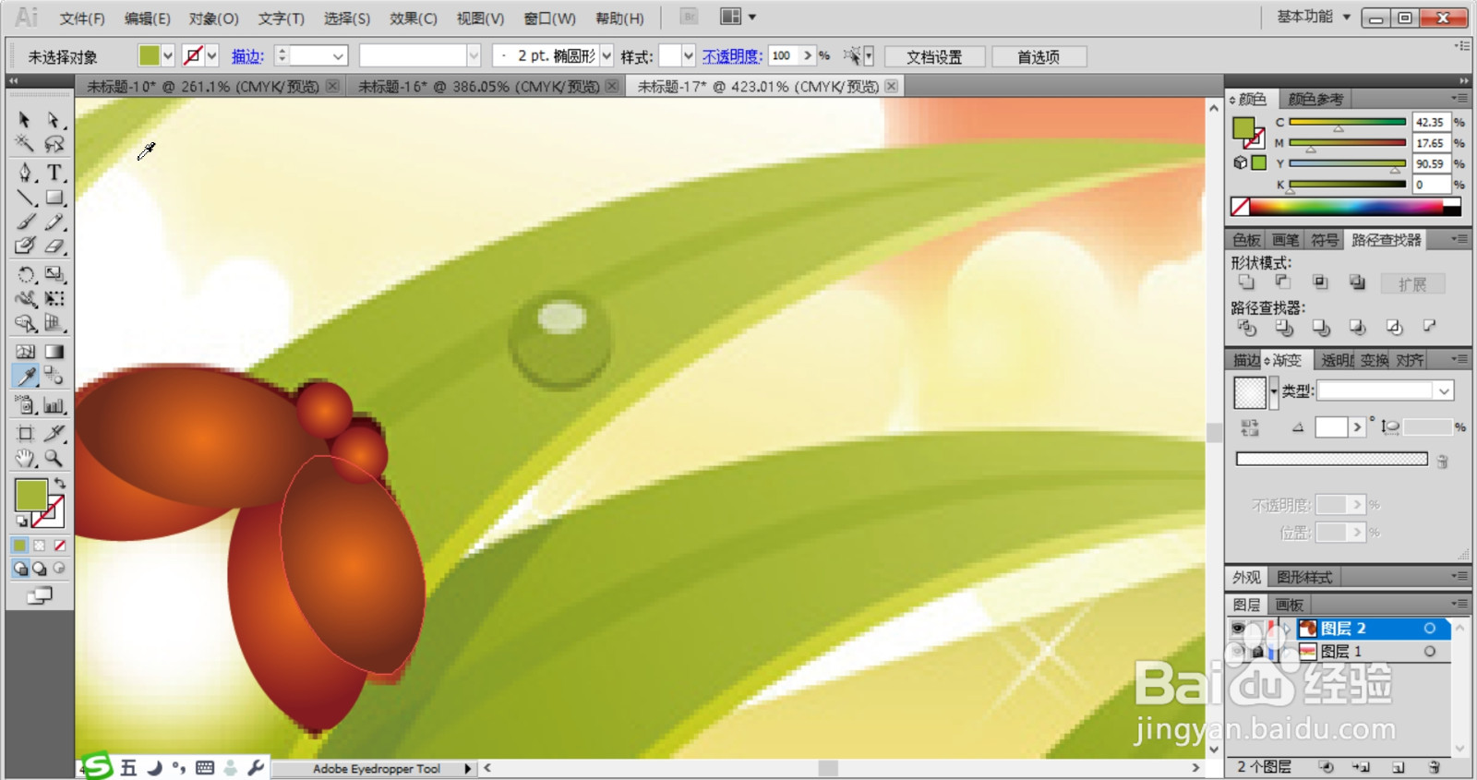Enable Draw Normal mode
This screenshot has width=1477, height=780.
[20, 569]
